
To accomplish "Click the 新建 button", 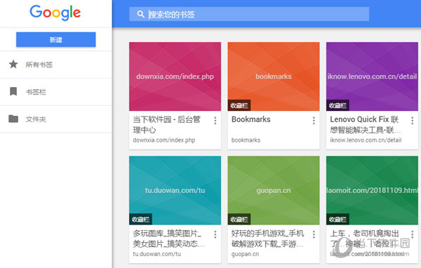I will click(56, 39).
